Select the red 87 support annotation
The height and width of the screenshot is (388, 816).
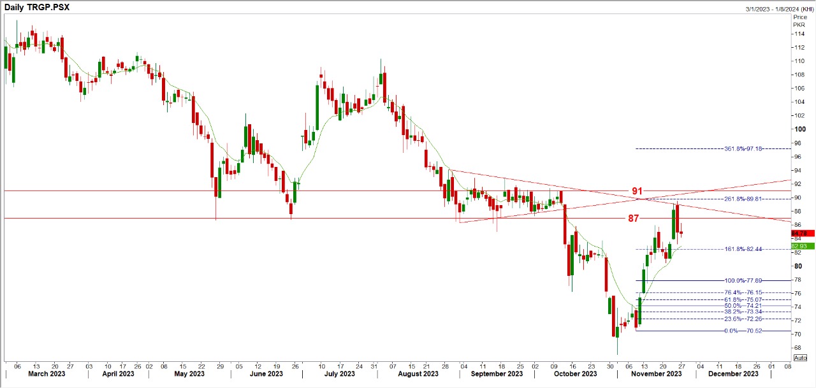633,218
